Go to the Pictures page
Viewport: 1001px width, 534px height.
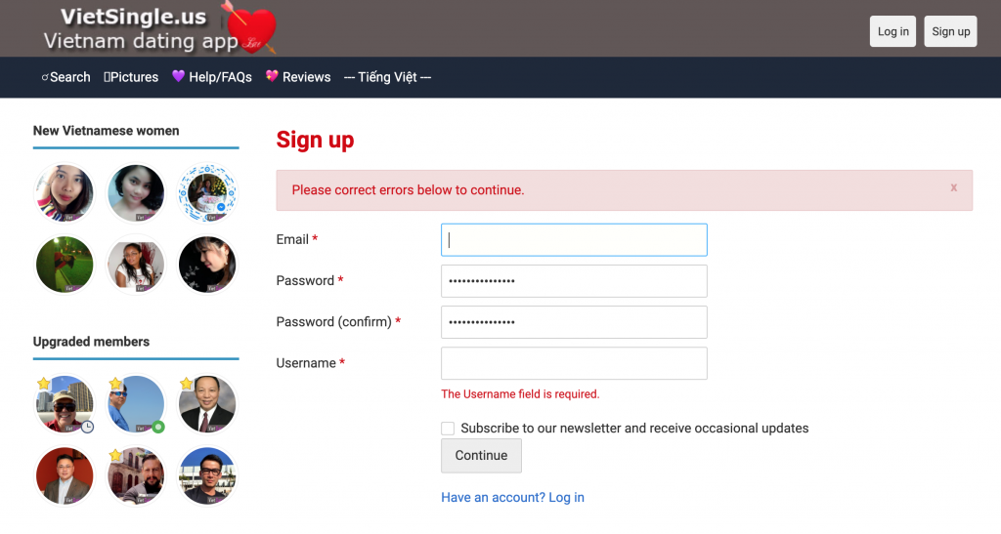131,77
